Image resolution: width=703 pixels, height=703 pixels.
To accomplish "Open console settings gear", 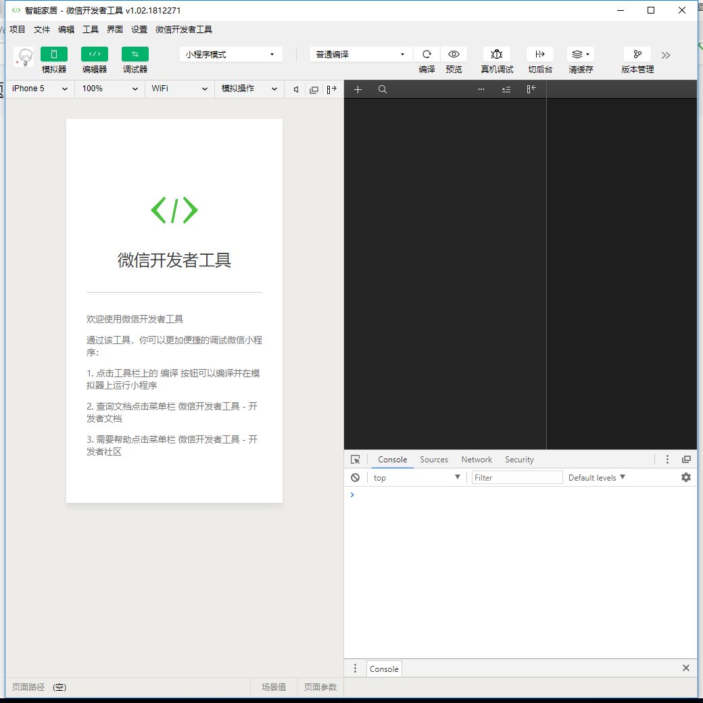I will [x=686, y=477].
